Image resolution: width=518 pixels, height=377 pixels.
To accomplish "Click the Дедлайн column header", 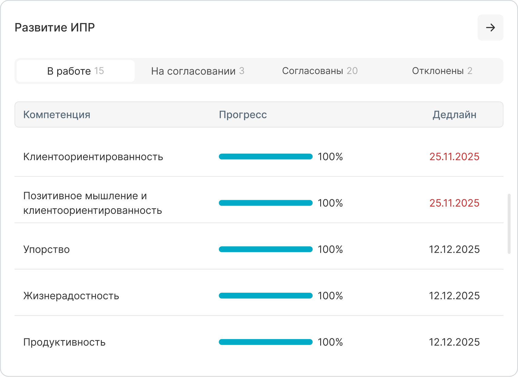I will (x=454, y=115).
